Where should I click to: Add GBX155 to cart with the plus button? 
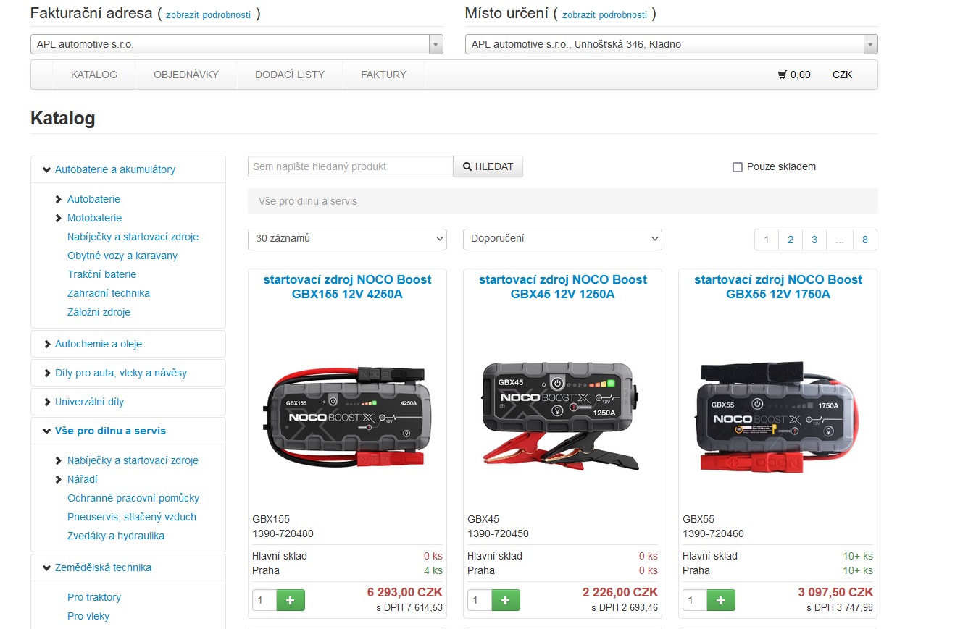291,600
